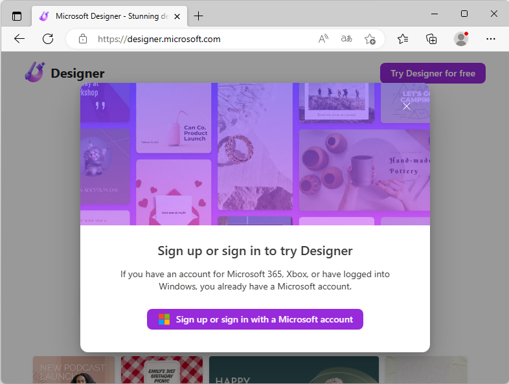
Task: Select the Hand-made Pottery template
Action: tap(365, 170)
